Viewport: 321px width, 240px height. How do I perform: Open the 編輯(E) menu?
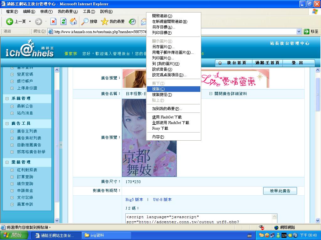(x=29, y=12)
